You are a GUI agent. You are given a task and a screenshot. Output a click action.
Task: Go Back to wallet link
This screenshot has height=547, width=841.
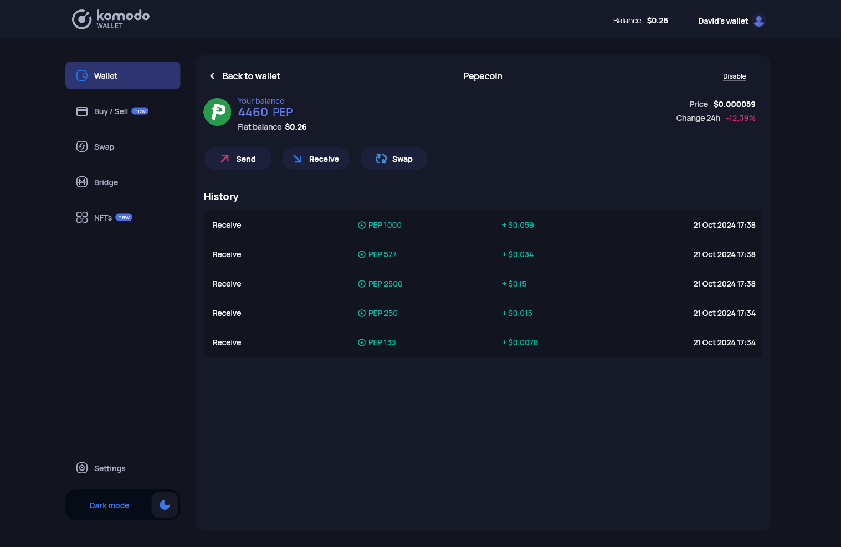tap(251, 76)
